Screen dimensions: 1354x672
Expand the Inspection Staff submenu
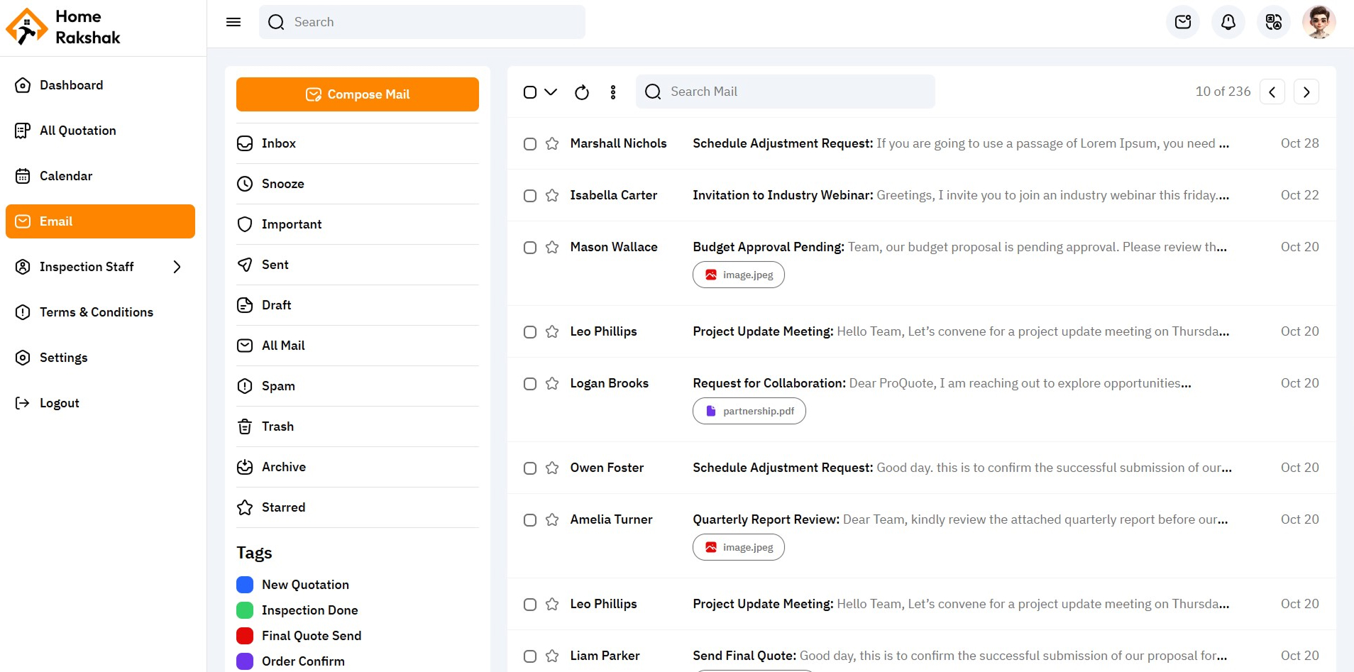[177, 267]
